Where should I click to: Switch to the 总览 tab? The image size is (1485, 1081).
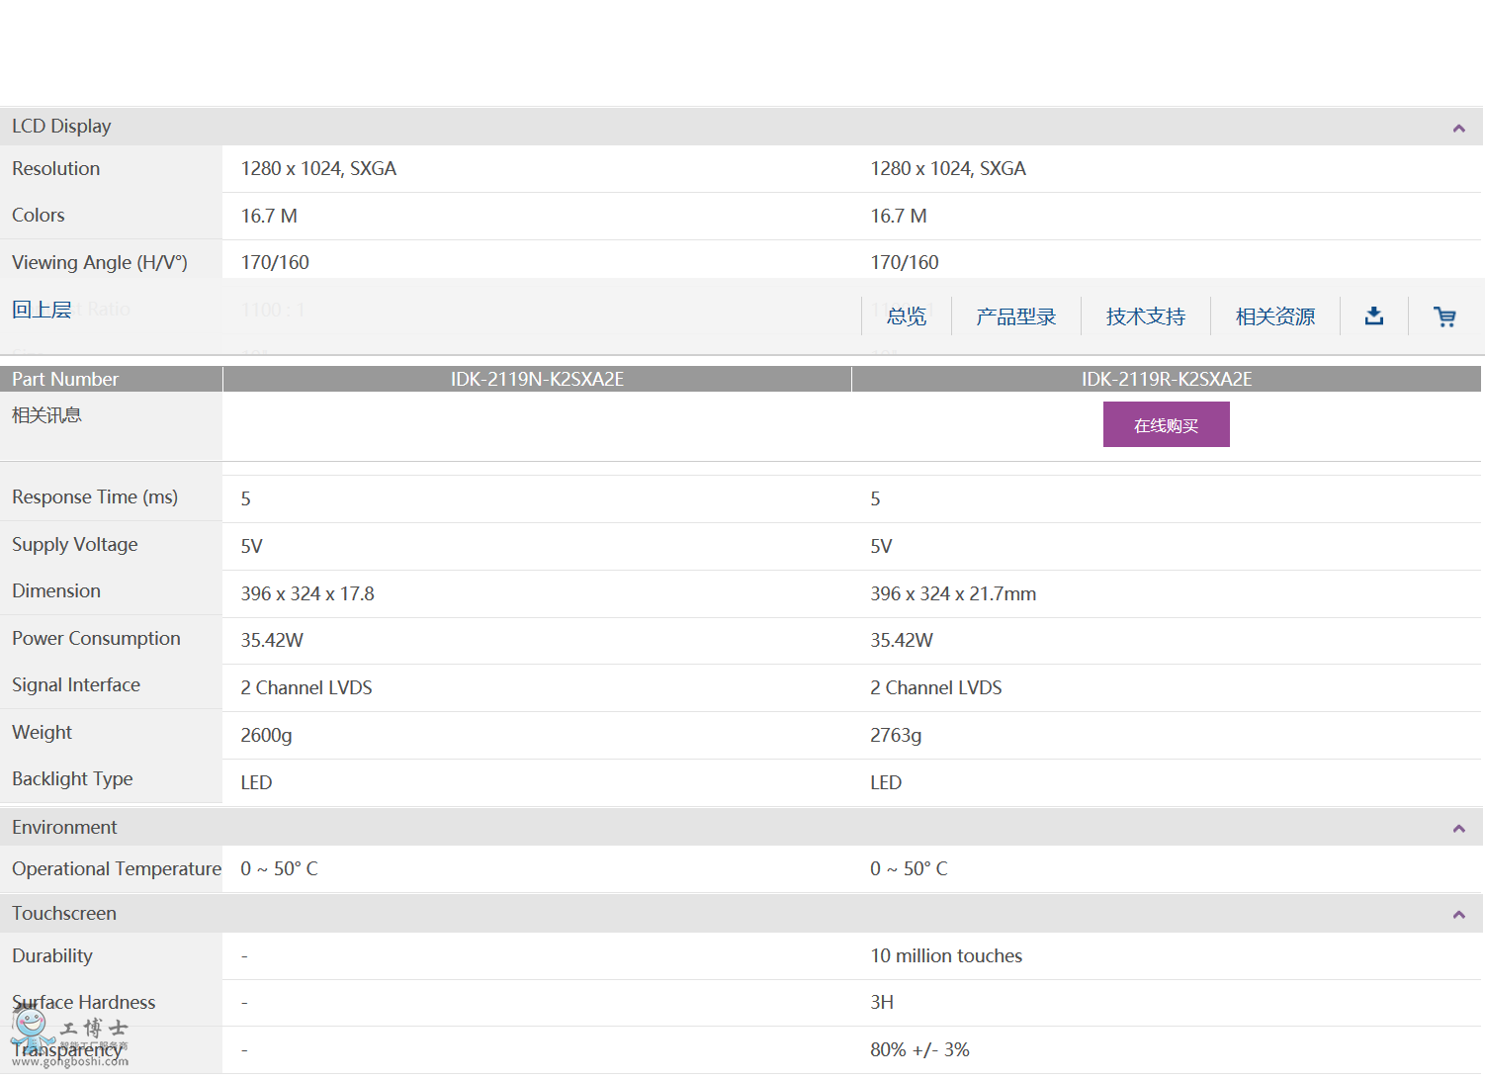(x=906, y=316)
